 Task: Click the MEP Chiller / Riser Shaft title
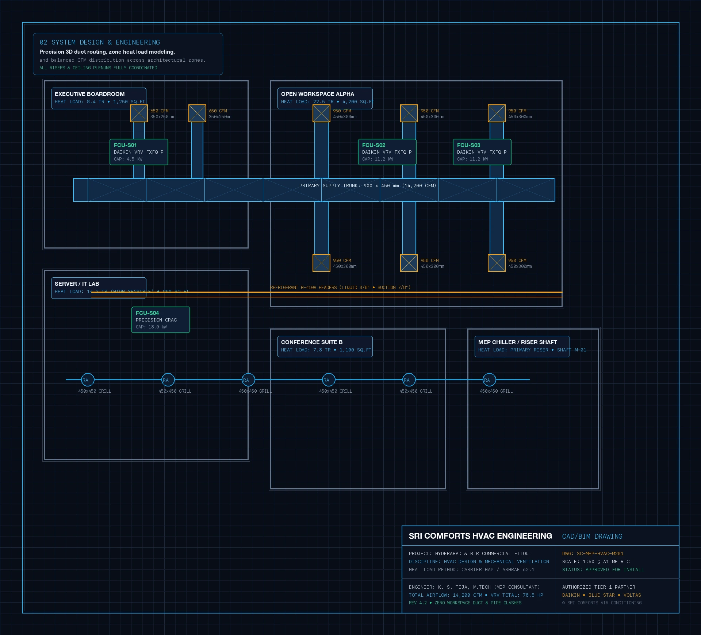pyautogui.click(x=517, y=342)
